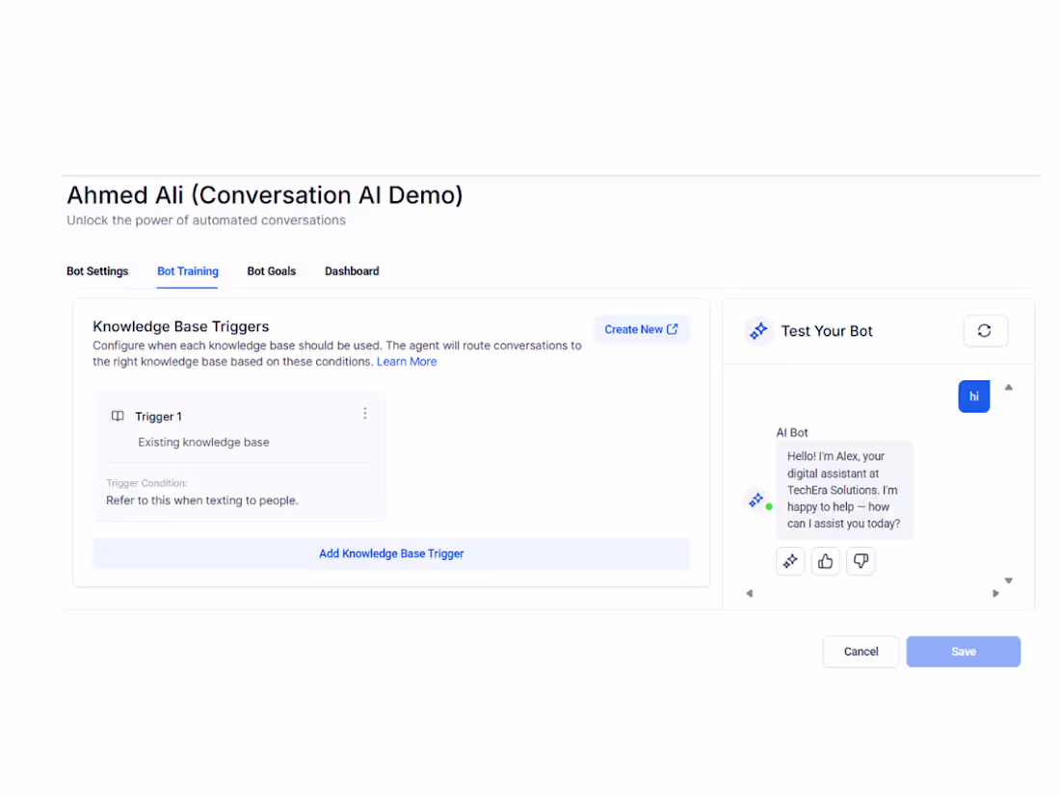Refresh the Test Your Bot chat
The height and width of the screenshot is (795, 1060).
pyautogui.click(x=984, y=330)
